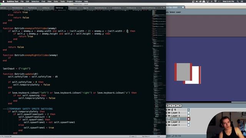Switch to the dependencies.lua tab
Image resolution: width=246 pixels, height=138 pixels.
[x=100, y=8]
